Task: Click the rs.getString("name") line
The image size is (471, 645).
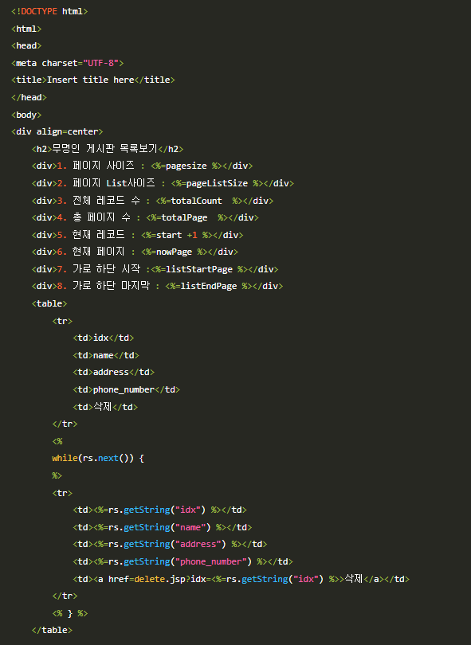Action: click(x=163, y=527)
